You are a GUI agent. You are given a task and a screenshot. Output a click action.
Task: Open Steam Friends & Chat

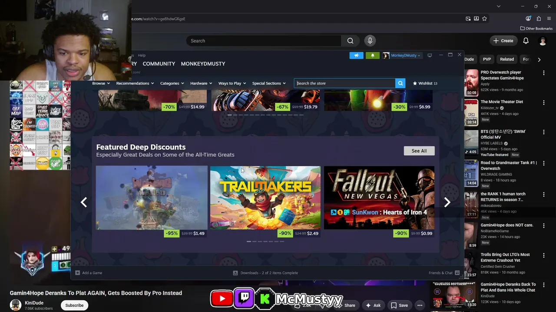444,273
